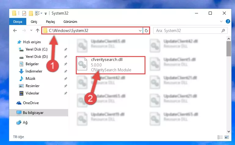Click the folder icon in address bar
This screenshot has width=235, height=145.
click(45, 30)
